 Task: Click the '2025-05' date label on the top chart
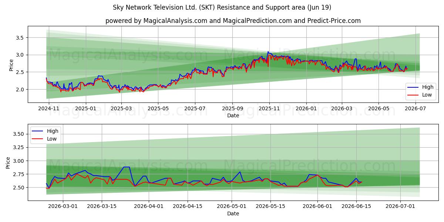pyautogui.click(x=158, y=108)
